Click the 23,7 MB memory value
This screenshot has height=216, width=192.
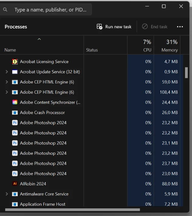(170, 164)
